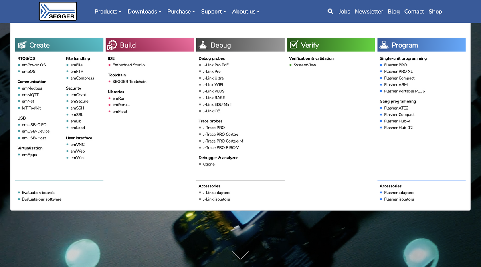Select Flasher Portable PLUS
481x267 pixels.
coord(404,91)
